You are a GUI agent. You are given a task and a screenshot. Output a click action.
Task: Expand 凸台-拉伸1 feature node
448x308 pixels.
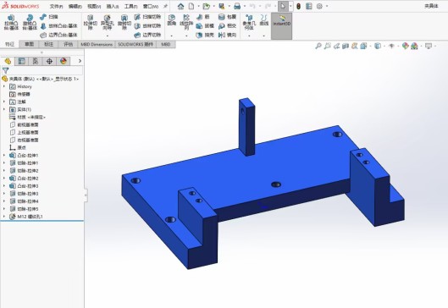click(4, 156)
